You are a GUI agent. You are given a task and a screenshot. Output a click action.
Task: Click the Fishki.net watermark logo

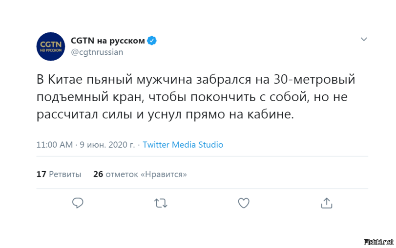378,242
